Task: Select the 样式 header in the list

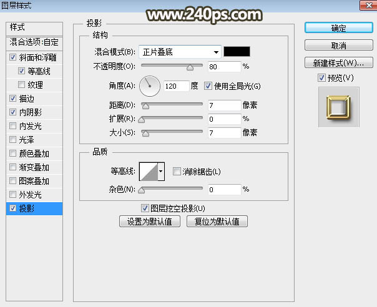Action: (x=34, y=27)
